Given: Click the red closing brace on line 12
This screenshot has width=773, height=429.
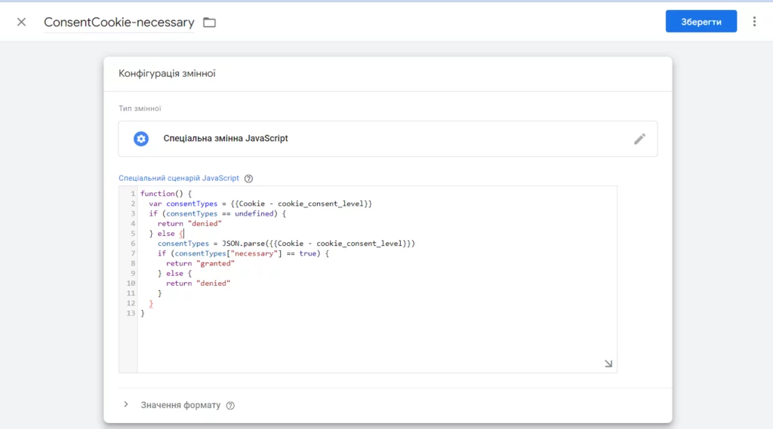Looking at the screenshot, I should (x=151, y=303).
